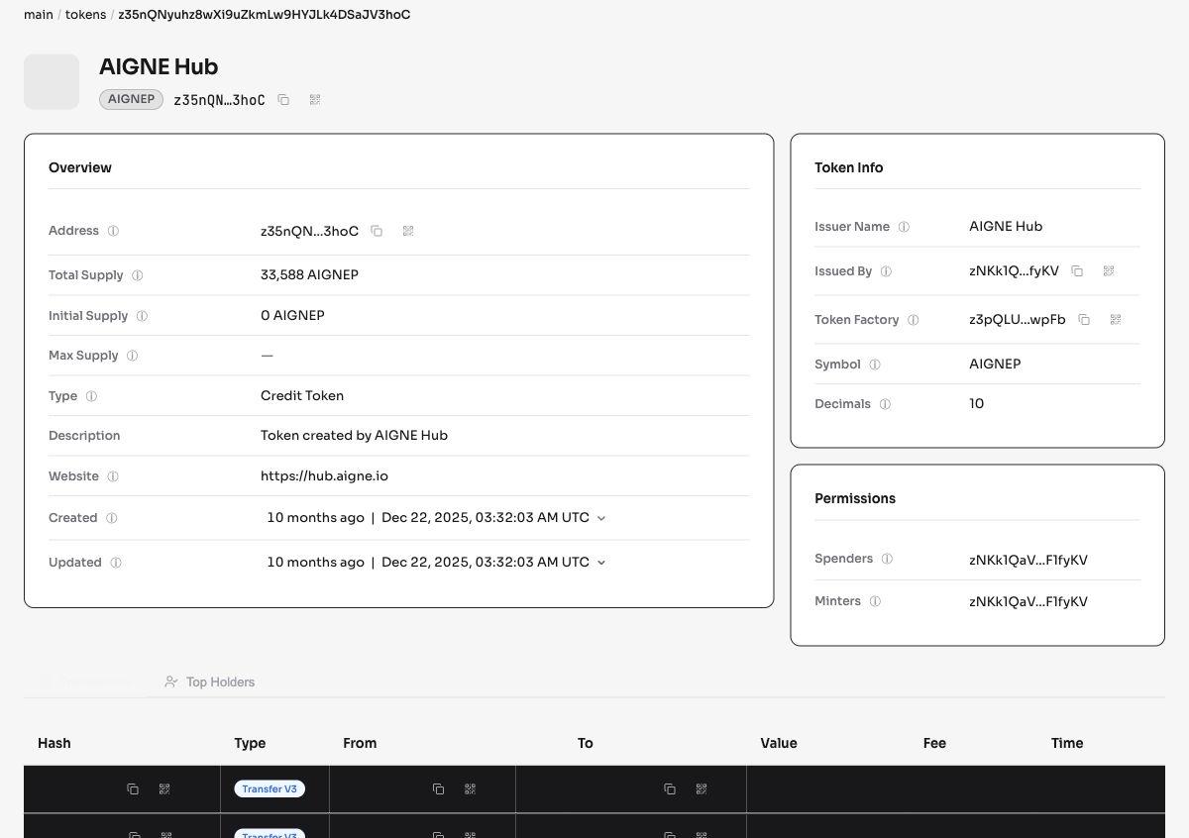1189x838 pixels.
Task: Copy the hash in the first transaction row
Action: tap(133, 789)
